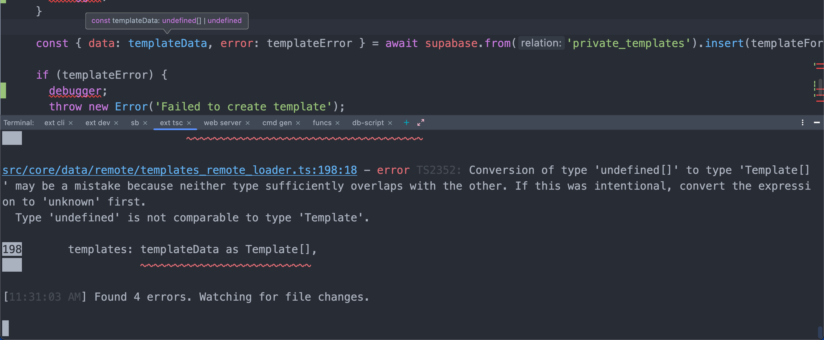The height and width of the screenshot is (340, 824).
Task: Click the underlined 'debugger' statement in the editor
Action: (x=75, y=91)
